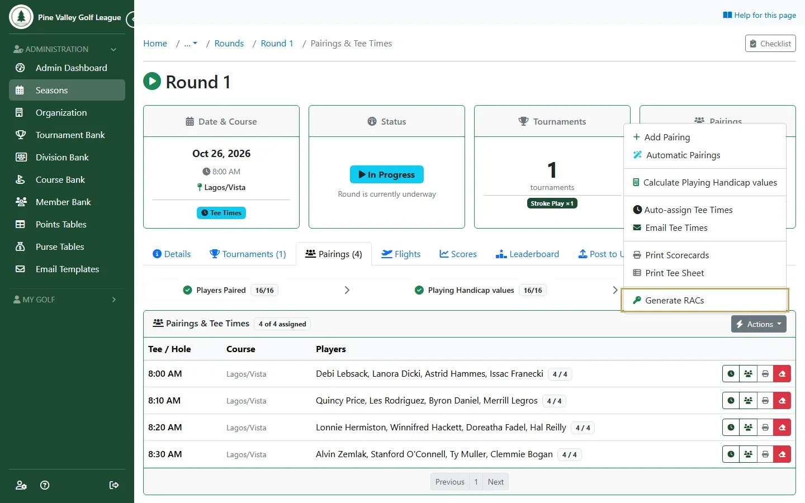Go to Tournament Bank in the sidebar
The image size is (805, 503).
coord(67,135)
